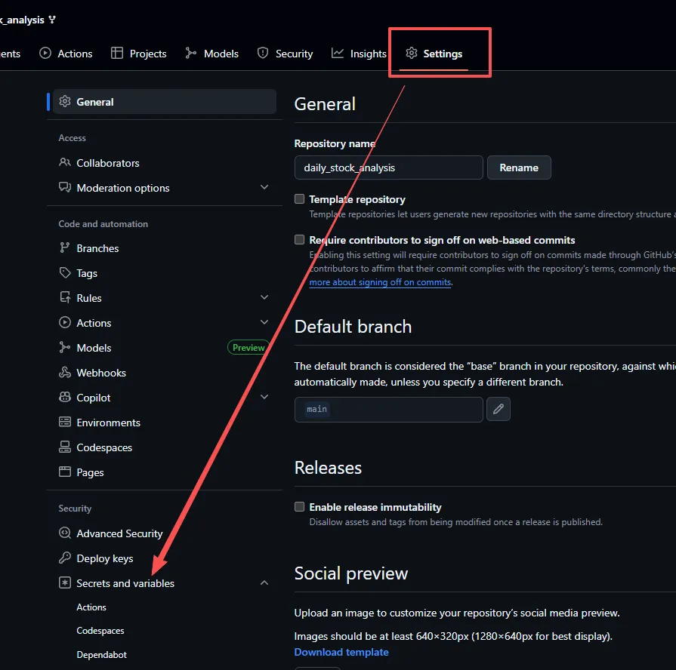Expand the Actions section chevron in sidebar
This screenshot has height=670, width=676.
(264, 322)
